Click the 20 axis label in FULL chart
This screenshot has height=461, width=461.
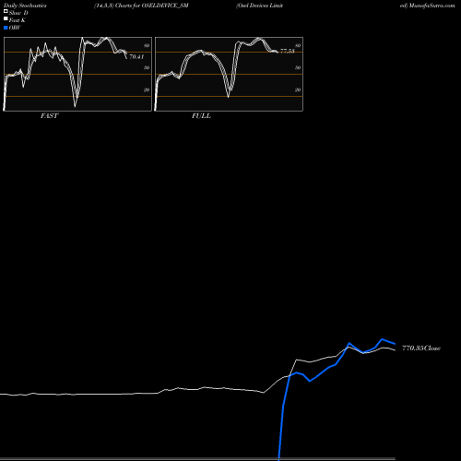tap(298, 89)
